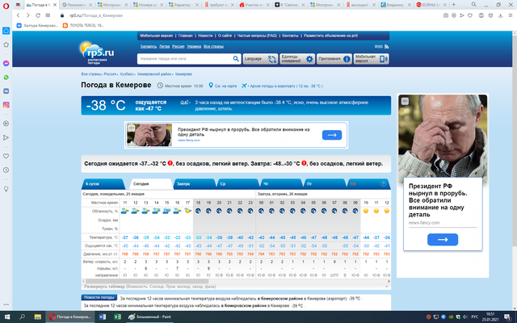Click 'Кузбасс' in the breadcrumb
517x323 pixels.
pos(127,74)
